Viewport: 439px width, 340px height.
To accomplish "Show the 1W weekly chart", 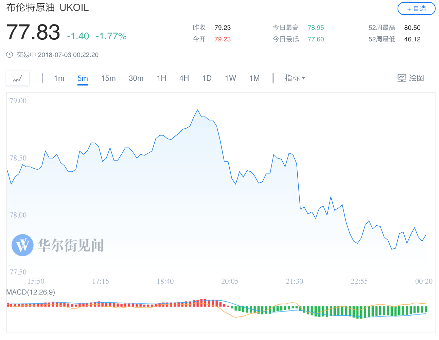I will click(230, 78).
